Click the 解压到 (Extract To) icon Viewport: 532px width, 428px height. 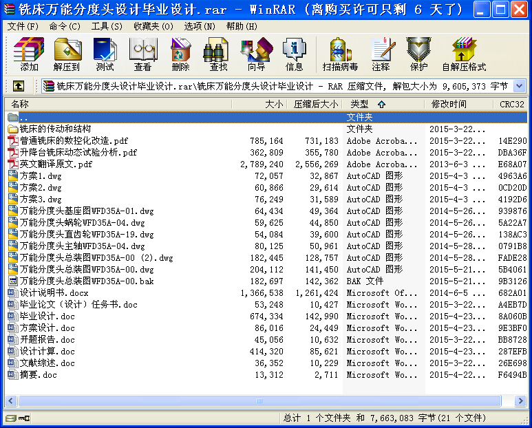(x=67, y=54)
